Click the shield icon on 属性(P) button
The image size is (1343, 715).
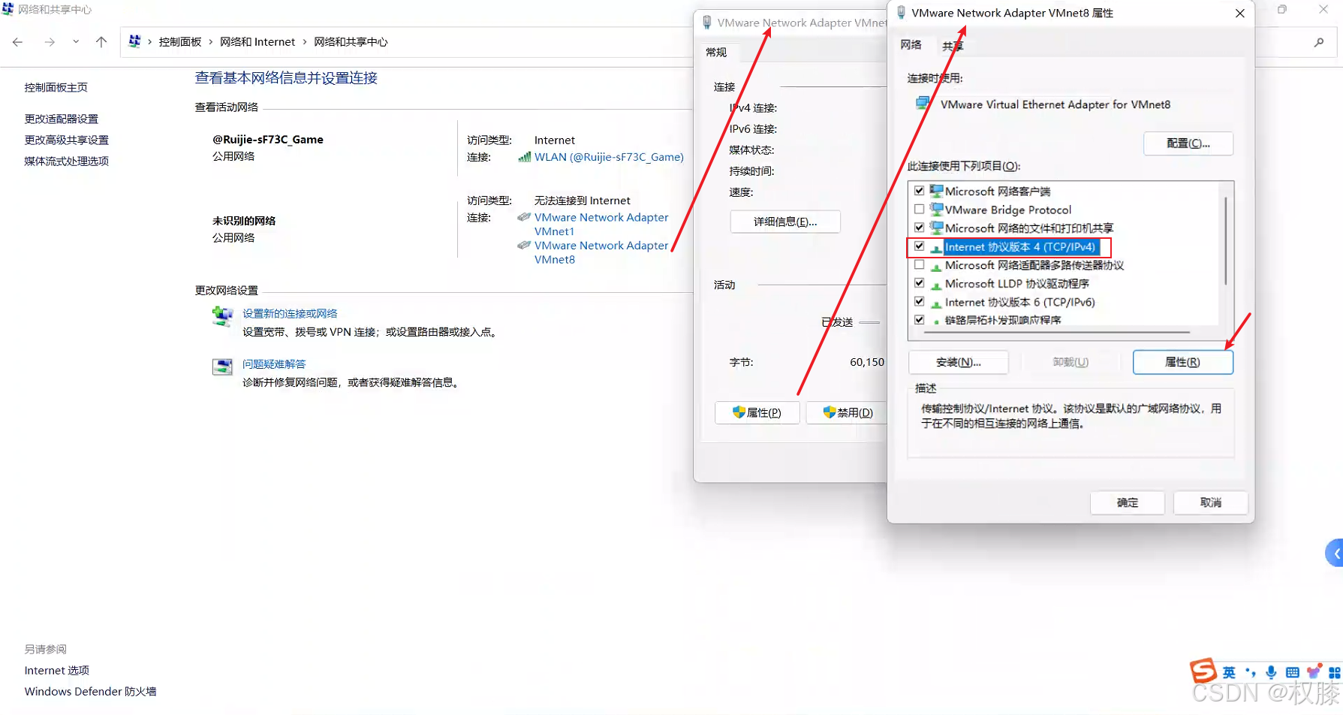pos(739,412)
